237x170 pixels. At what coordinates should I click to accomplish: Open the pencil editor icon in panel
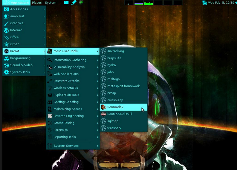(x=74, y=3)
